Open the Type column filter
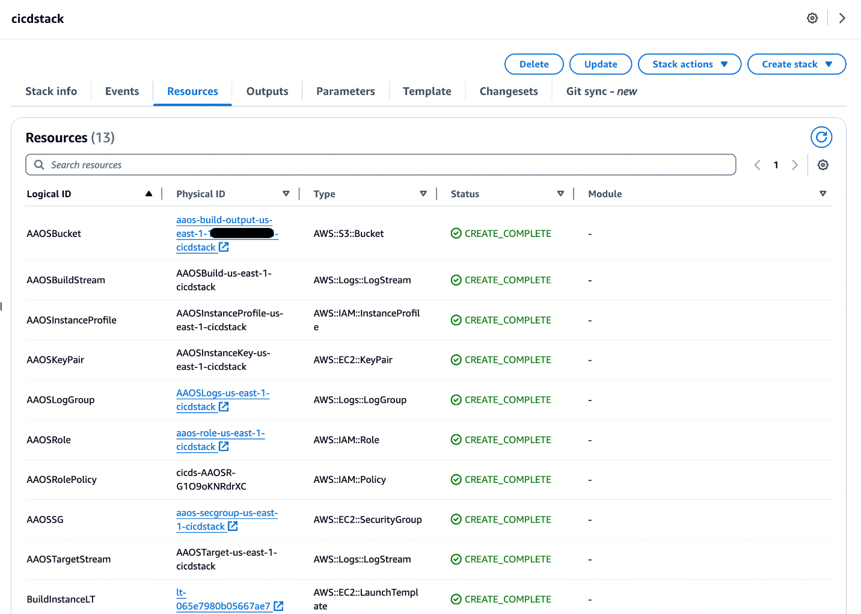The height and width of the screenshot is (614, 861). click(424, 194)
